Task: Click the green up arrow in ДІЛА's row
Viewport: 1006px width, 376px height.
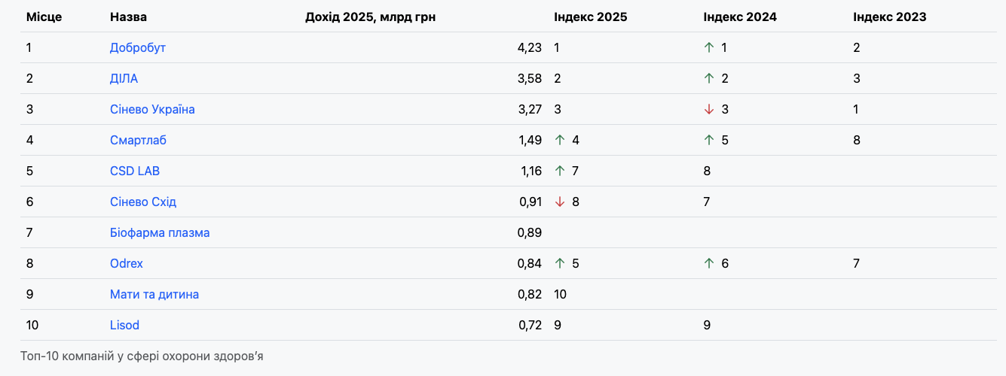Action: pyautogui.click(x=708, y=78)
